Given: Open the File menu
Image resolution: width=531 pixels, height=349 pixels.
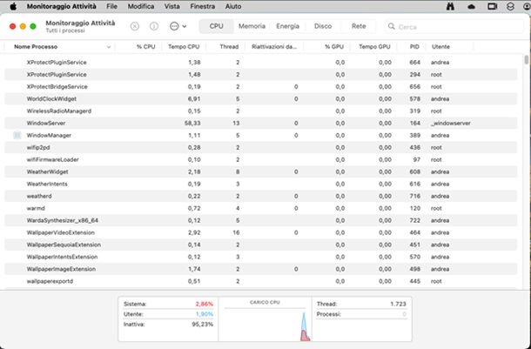Looking at the screenshot, I should click(x=111, y=6).
